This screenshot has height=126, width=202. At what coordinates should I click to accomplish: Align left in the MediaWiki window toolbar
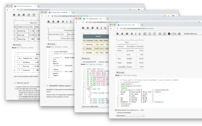(x=49, y=22)
